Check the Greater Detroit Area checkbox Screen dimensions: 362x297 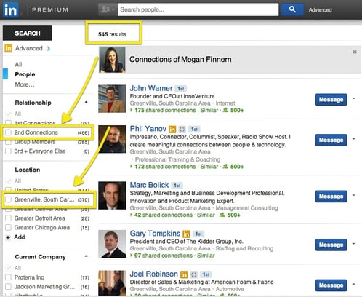click(x=8, y=218)
